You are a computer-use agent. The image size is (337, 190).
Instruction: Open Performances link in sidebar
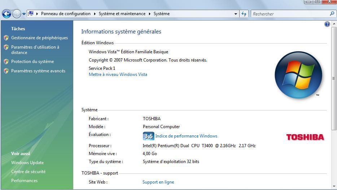point(24,181)
